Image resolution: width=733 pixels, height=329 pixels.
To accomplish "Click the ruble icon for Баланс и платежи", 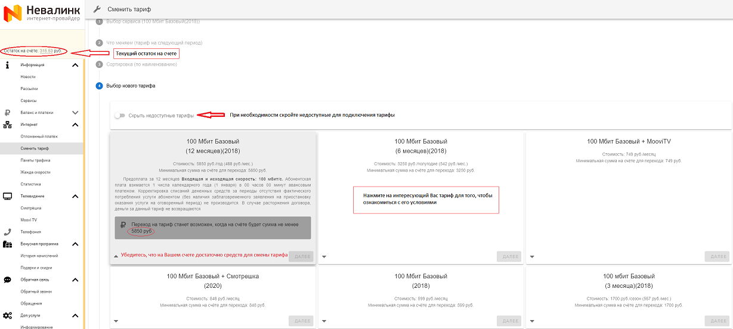I will [x=7, y=113].
